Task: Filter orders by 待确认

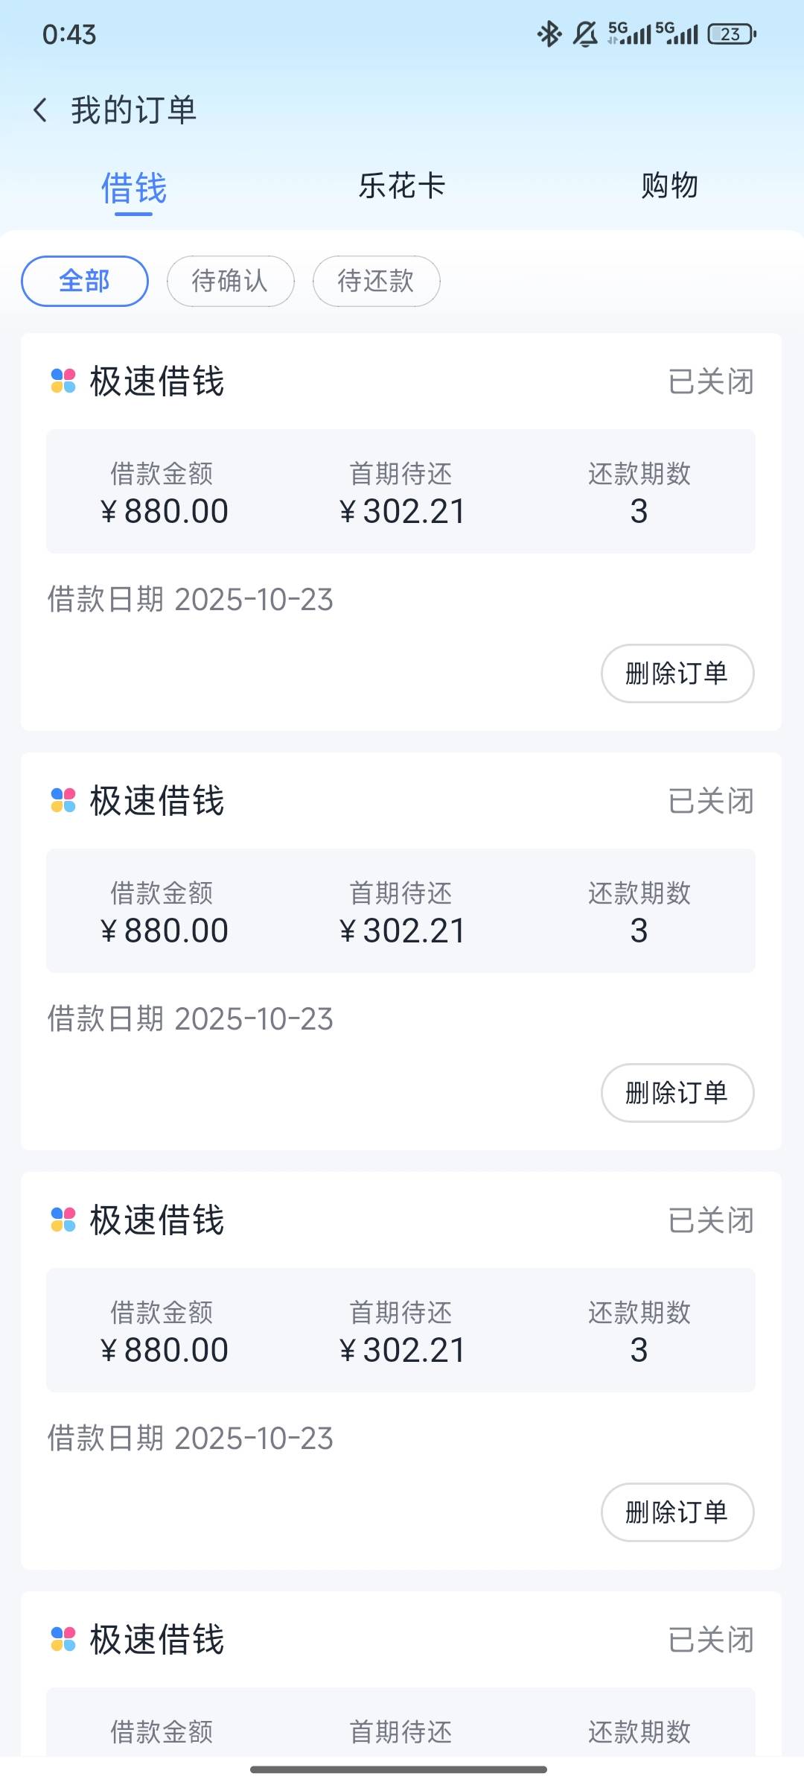Action: click(230, 281)
